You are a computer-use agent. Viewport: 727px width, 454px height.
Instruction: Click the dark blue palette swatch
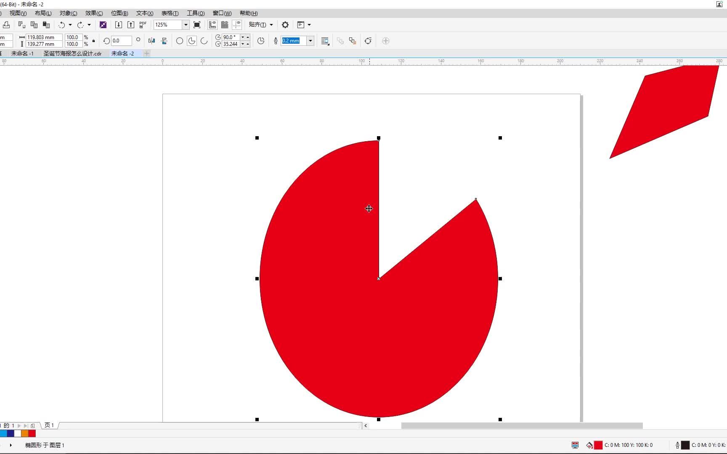click(x=11, y=433)
